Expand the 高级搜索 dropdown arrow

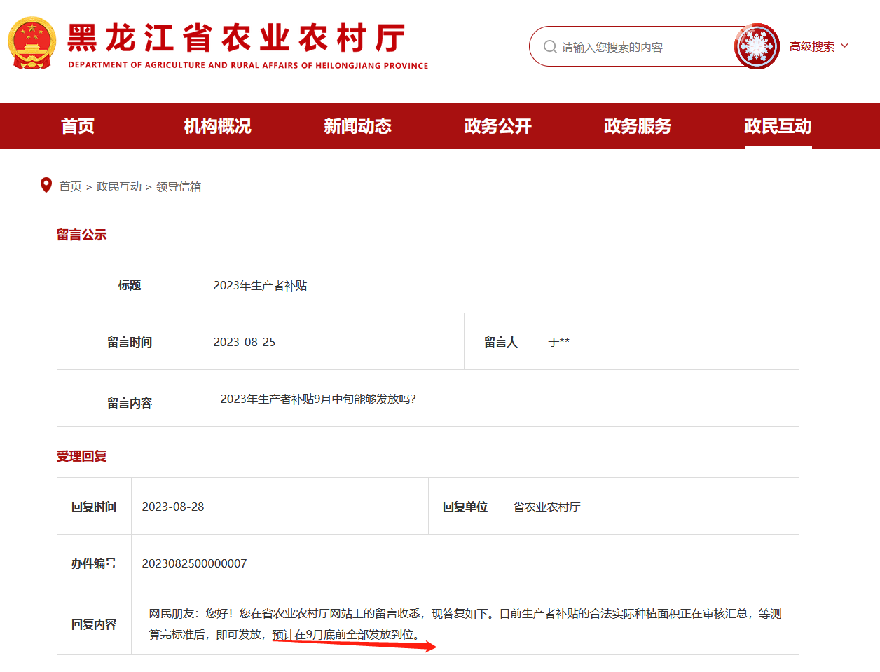[844, 46]
